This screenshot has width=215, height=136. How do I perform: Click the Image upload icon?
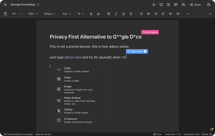(x=59, y=89)
